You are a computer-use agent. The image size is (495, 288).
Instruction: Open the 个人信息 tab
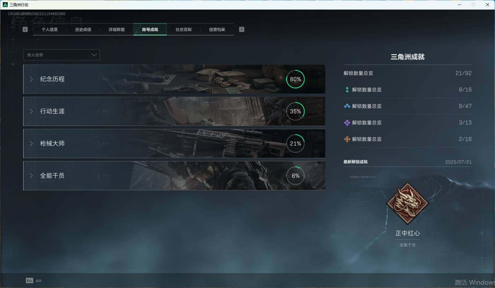50,29
